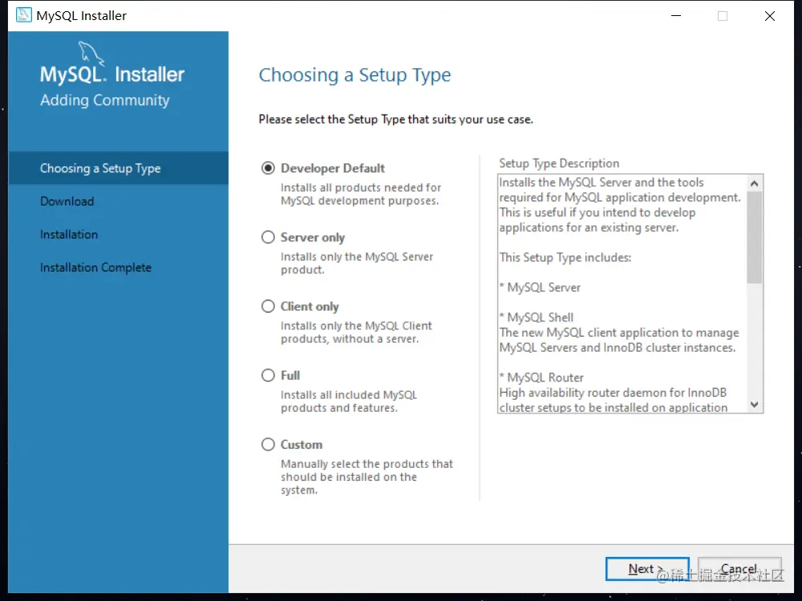Click the MySQL dolphin logo
This screenshot has height=601, width=802.
pos(91,54)
